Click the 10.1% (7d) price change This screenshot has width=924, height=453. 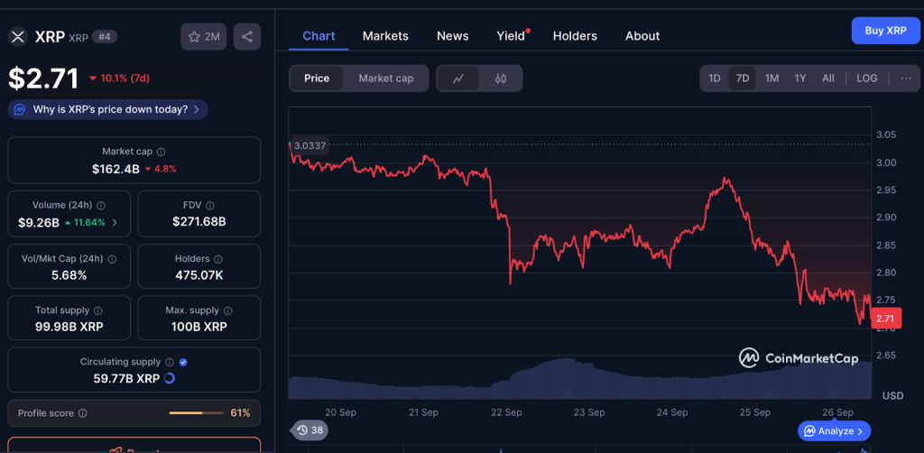click(x=119, y=79)
